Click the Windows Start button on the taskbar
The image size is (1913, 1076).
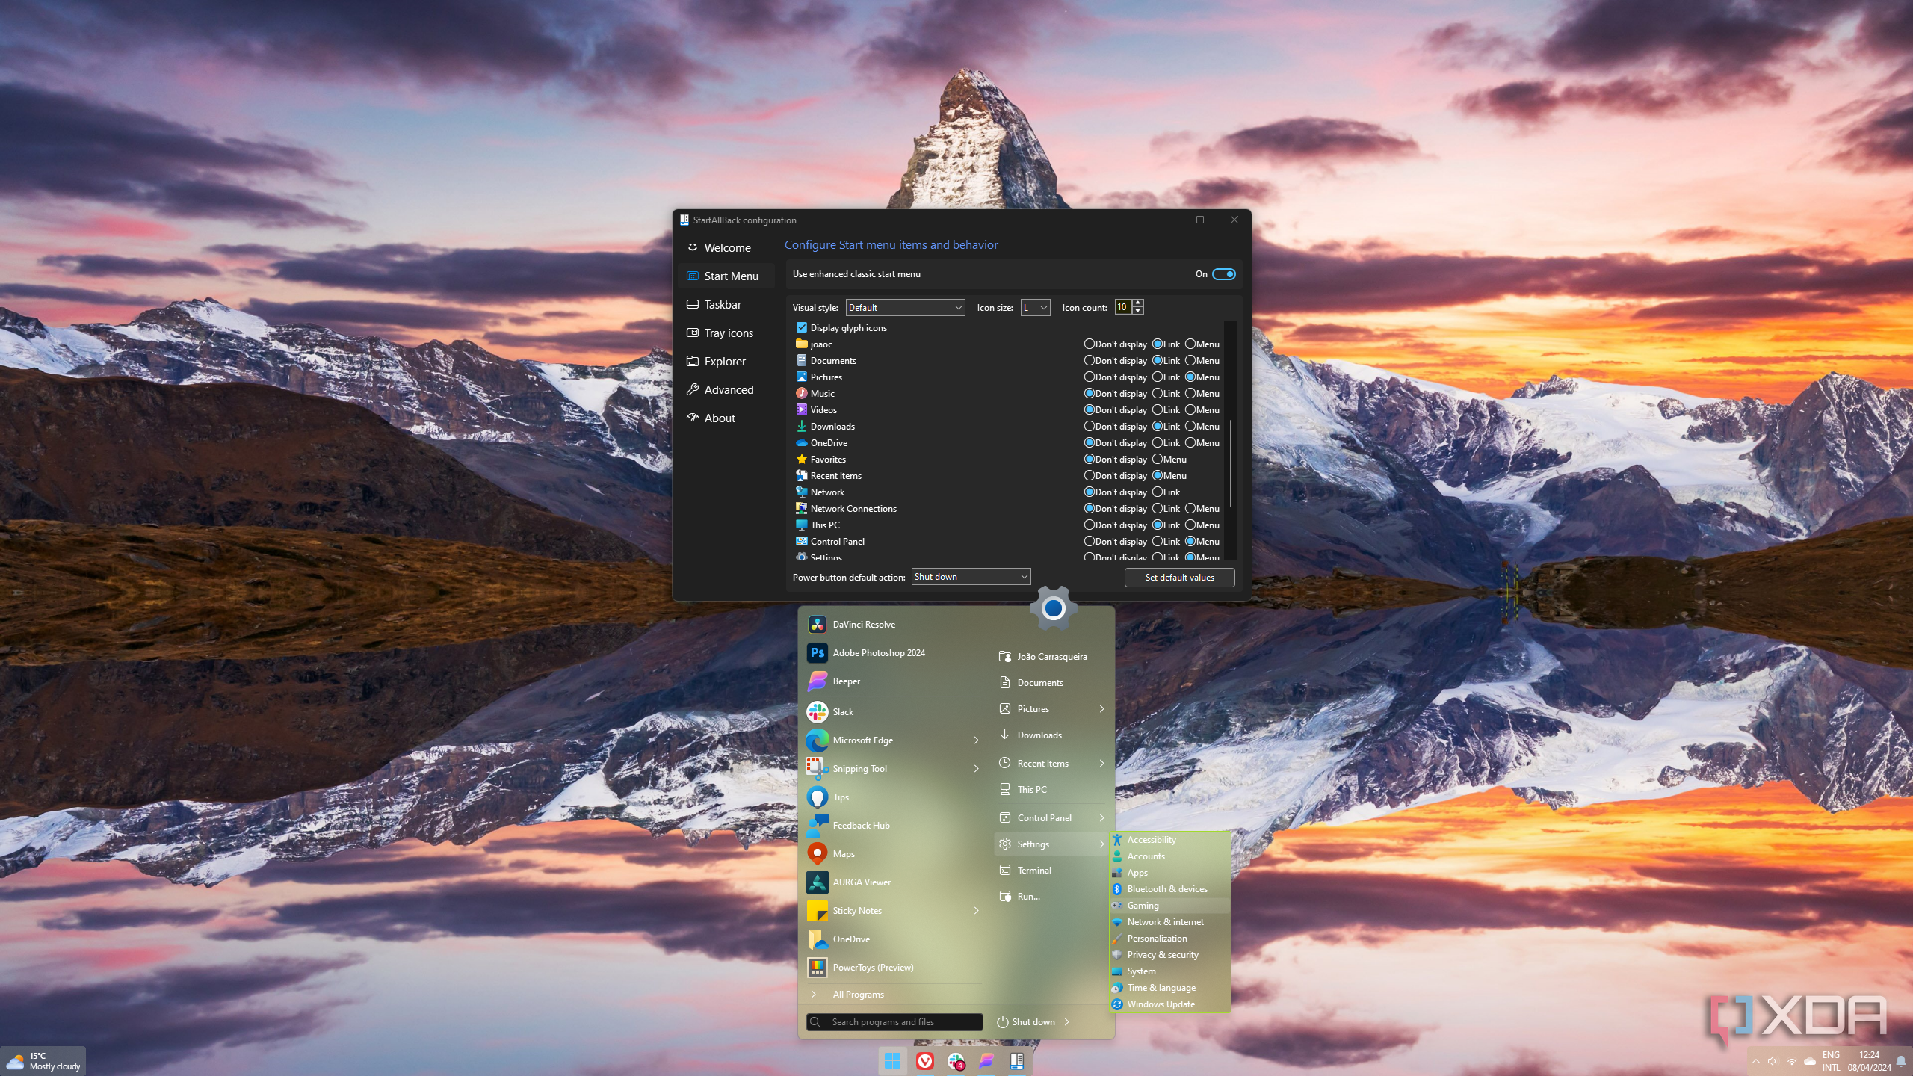coord(892,1061)
